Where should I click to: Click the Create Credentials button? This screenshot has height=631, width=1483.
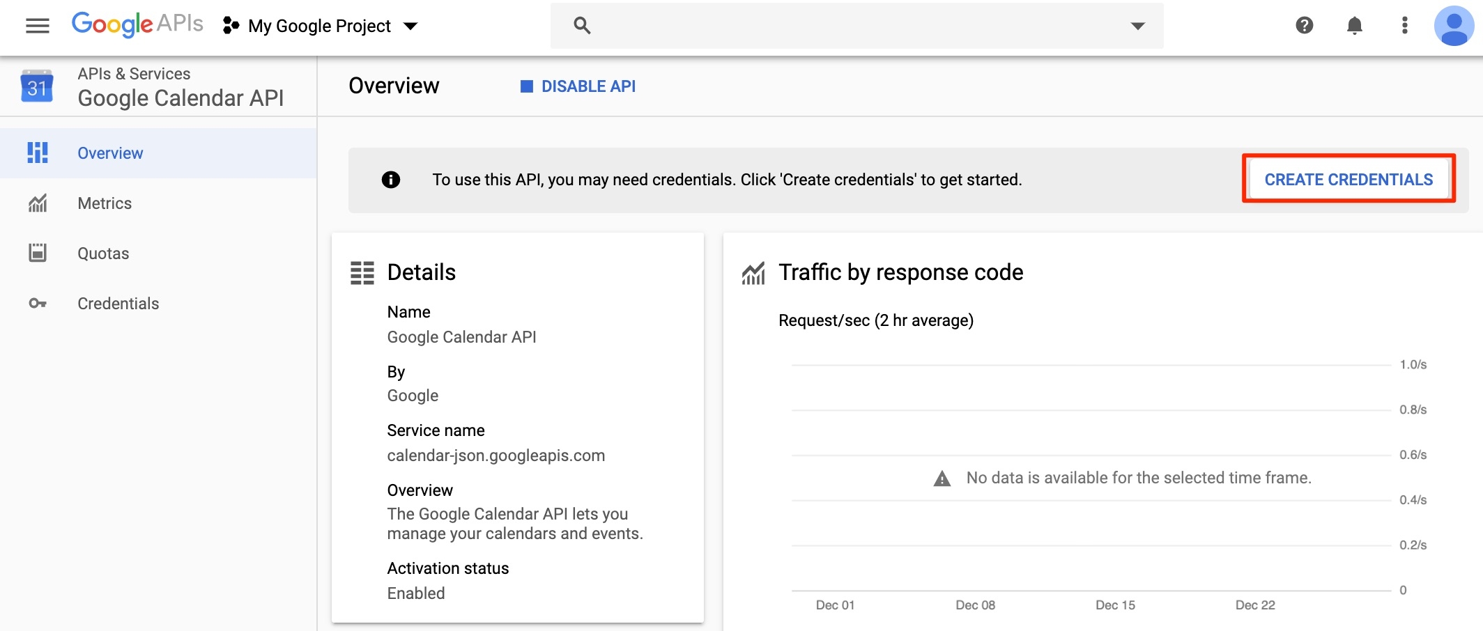[x=1348, y=180]
